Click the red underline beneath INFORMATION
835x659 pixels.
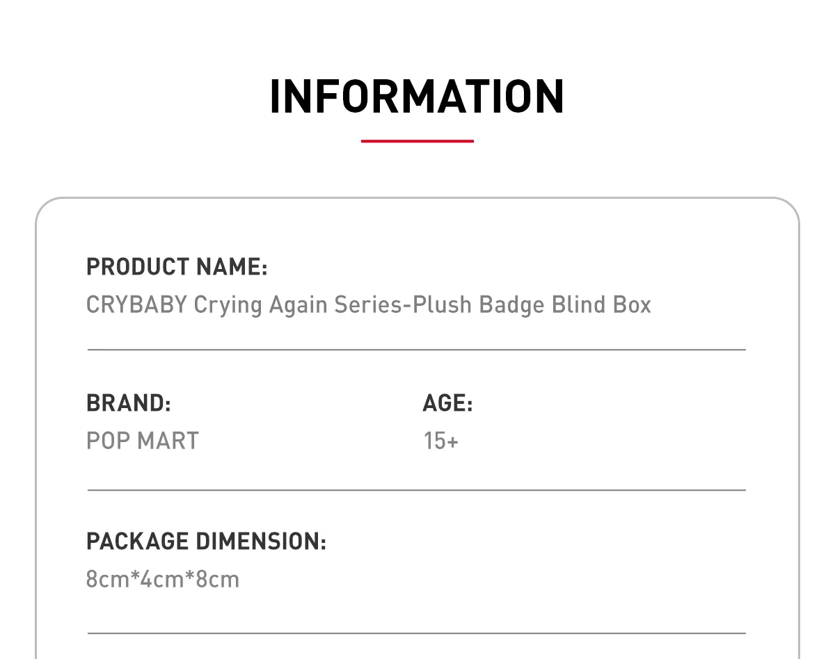pyautogui.click(x=417, y=141)
